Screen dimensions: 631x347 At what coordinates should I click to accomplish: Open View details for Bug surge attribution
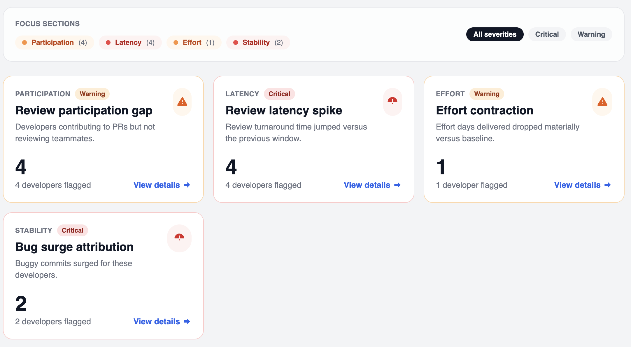pos(157,321)
